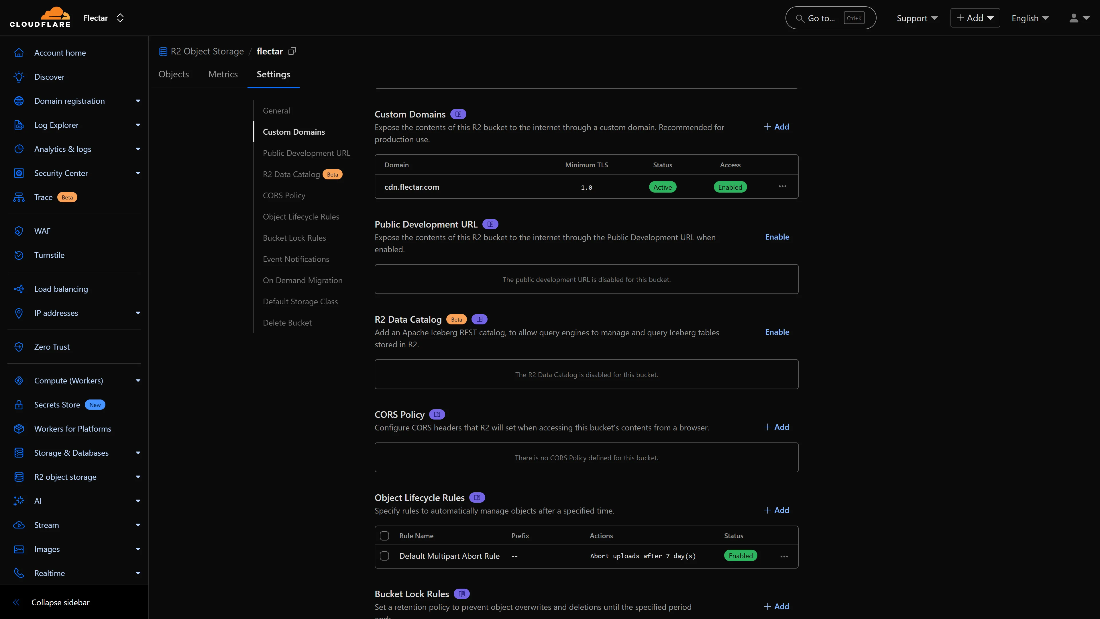Screen dimensions: 1100x619
Task: Enable the Public Development URL
Action: pyautogui.click(x=777, y=237)
